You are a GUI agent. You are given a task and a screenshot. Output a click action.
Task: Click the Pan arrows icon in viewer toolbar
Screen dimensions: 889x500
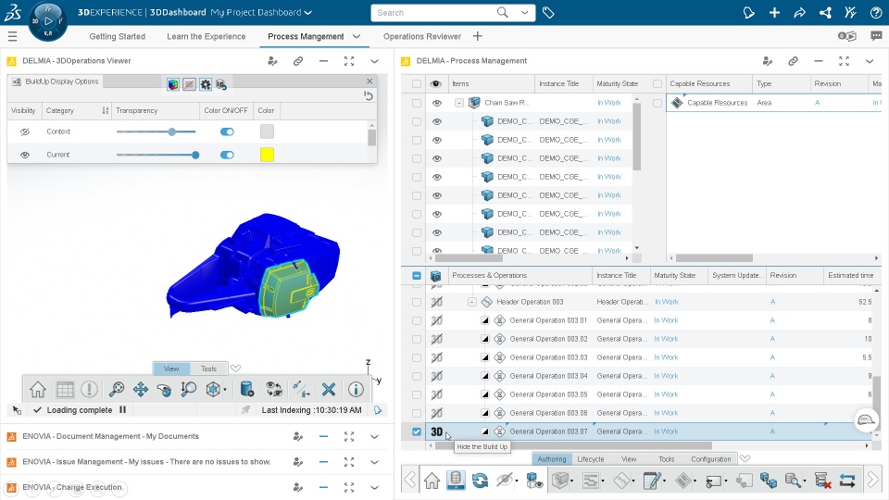(140, 390)
